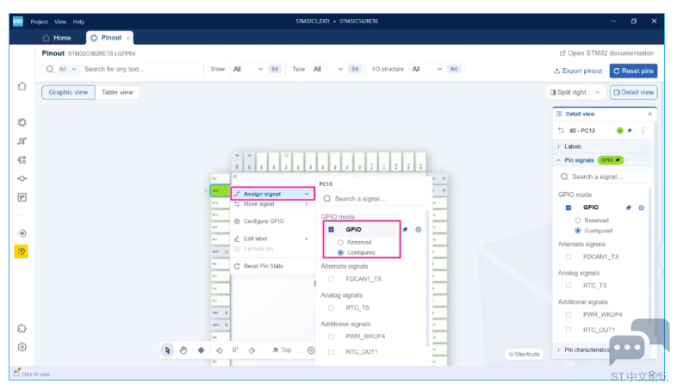Viewport: 677px width, 390px height.
Task: Open the Project menu
Action: click(40, 22)
